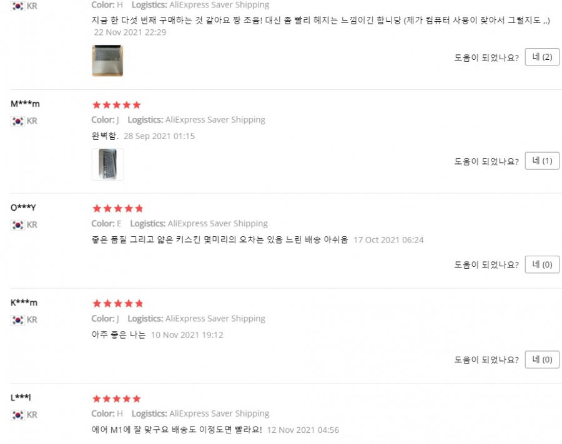Click the Korean flag under L***l
Image resolution: width=562 pixels, height=444 pixels.
click(x=18, y=415)
